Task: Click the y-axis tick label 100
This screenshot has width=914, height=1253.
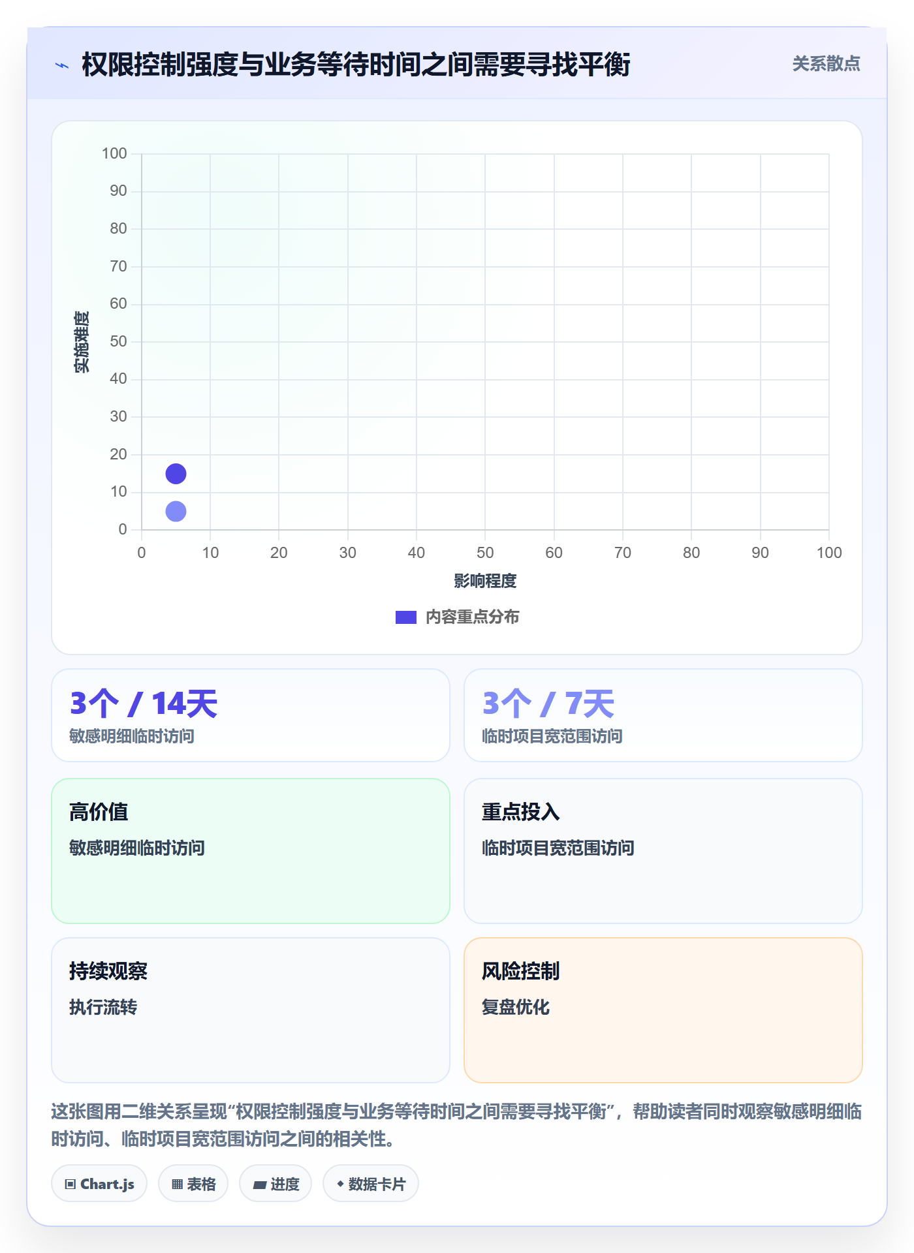Action: [114, 153]
